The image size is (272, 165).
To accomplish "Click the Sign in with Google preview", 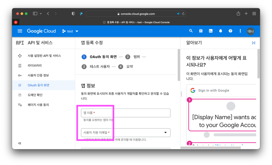I will click(214, 90).
